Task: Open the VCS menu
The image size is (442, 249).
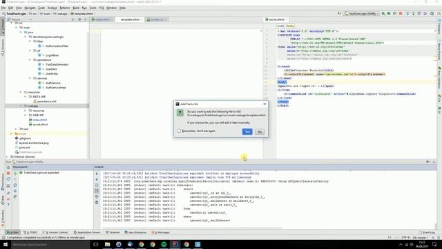Action: [102, 8]
